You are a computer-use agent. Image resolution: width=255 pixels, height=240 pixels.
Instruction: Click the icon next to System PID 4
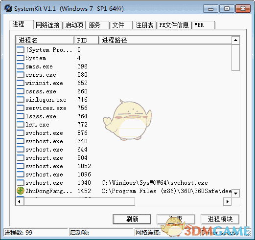tap(21, 58)
